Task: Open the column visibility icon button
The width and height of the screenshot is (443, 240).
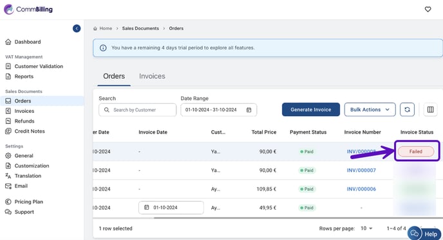Action: 430,110
